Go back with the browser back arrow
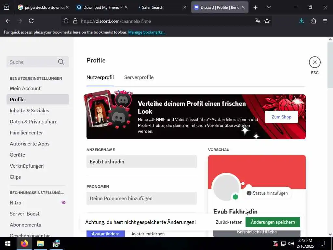The image size is (333, 250). pyautogui.click(x=8, y=21)
